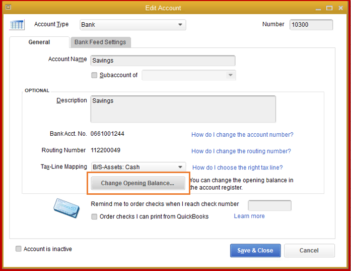
Task: Check Order checks I can print option
Action: pos(94,216)
